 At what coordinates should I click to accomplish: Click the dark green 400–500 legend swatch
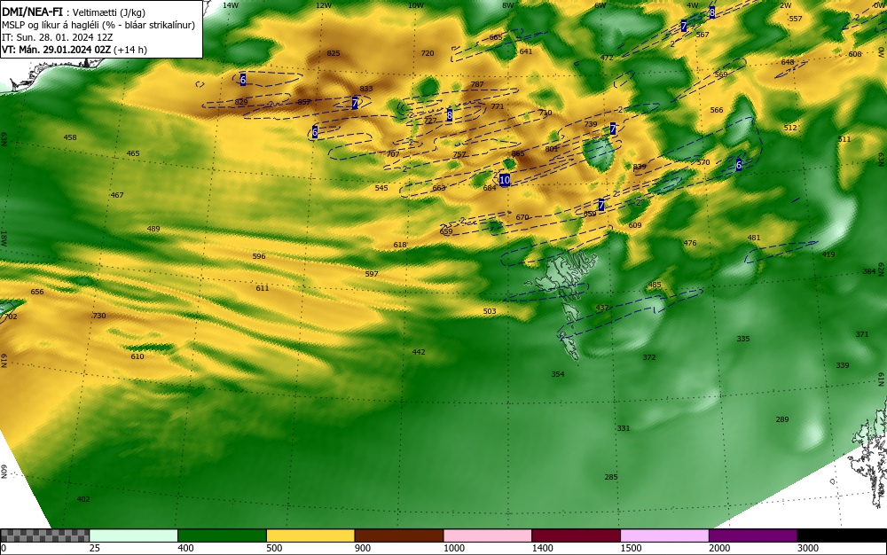point(222,535)
